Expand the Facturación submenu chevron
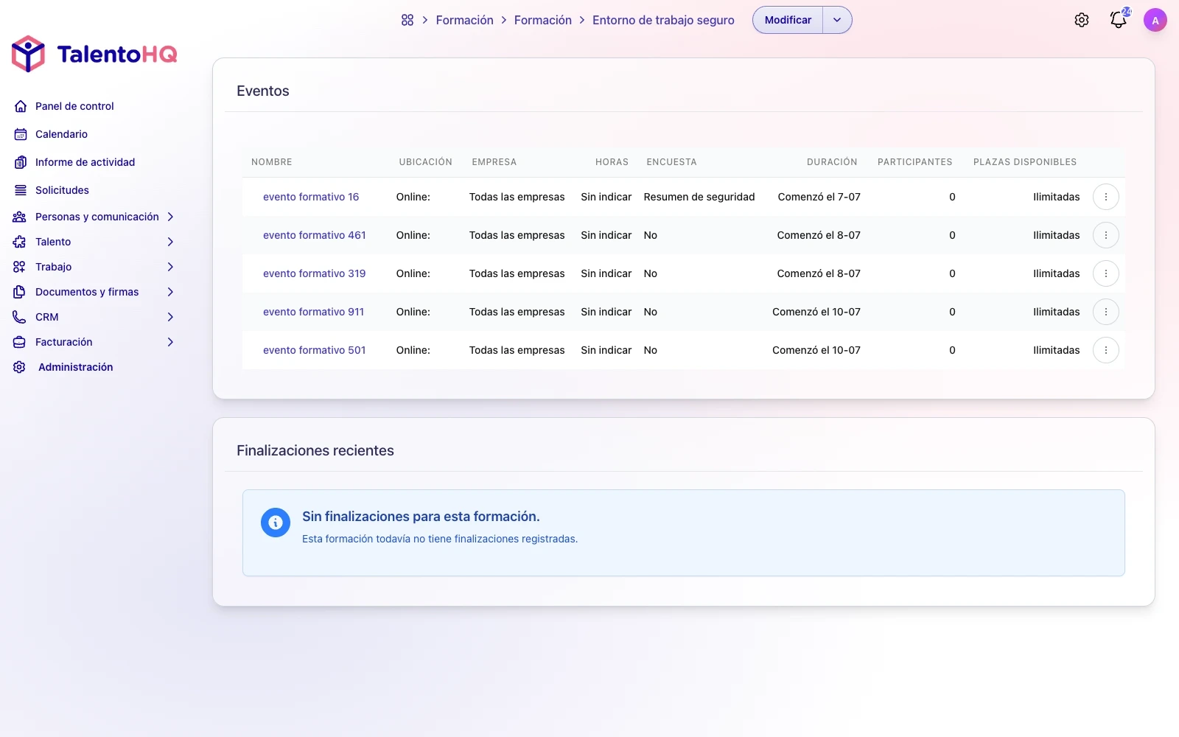The width and height of the screenshot is (1179, 737). pos(170,342)
